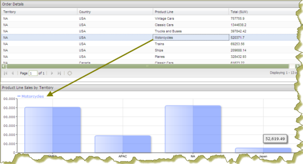
Task: Click the EMEA bar in chart
Action: tap(53, 130)
